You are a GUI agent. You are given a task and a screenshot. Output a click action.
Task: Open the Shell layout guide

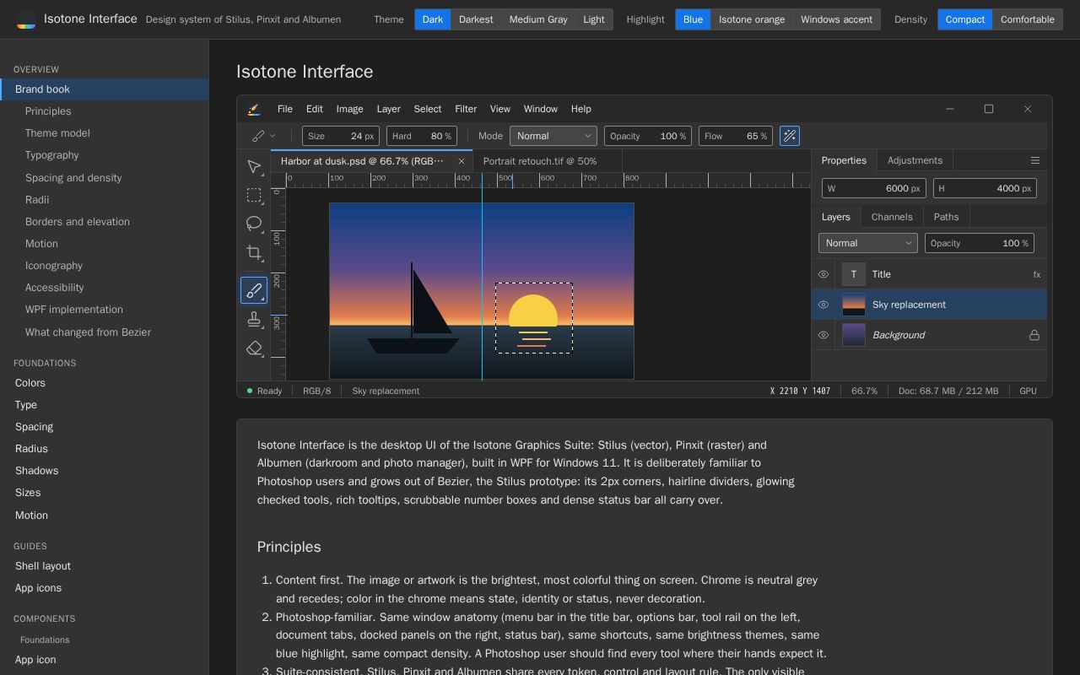coord(105,566)
